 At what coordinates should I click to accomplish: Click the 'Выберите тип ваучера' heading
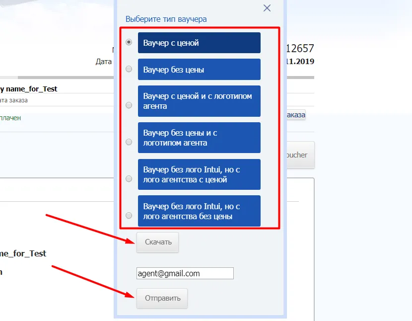pyautogui.click(x=166, y=19)
